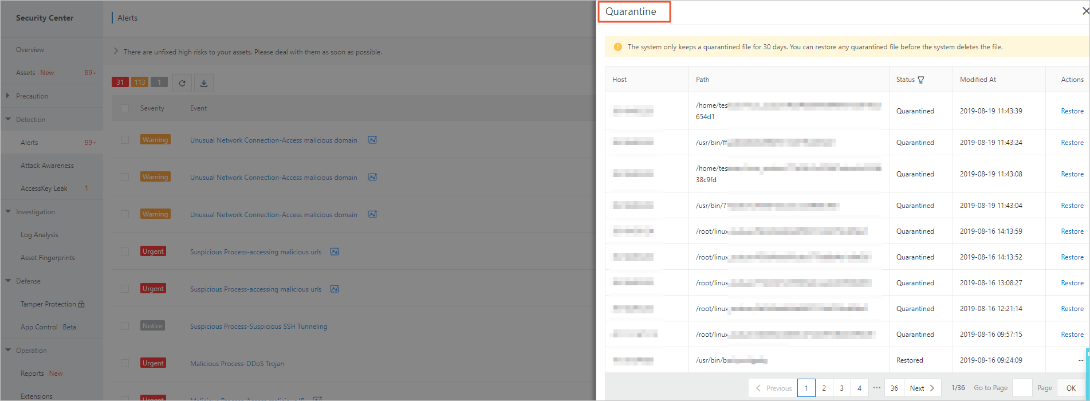Screen dimensions: 1090x401
Task: Click the Go to Page input field
Action: [1022, 388]
